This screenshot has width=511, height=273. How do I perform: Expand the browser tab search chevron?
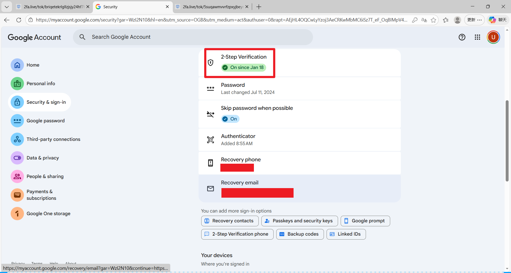[7, 7]
